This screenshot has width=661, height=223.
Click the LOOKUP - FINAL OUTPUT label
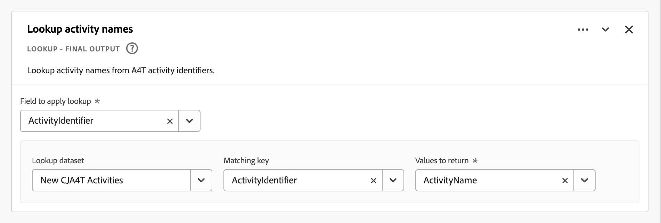pyautogui.click(x=73, y=49)
